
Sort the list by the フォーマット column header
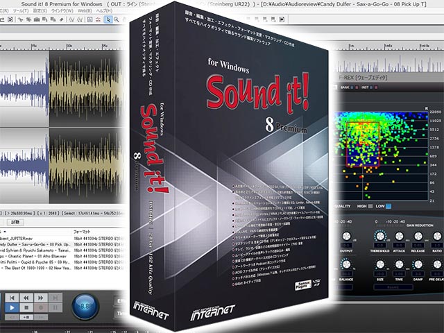[x=82, y=232]
